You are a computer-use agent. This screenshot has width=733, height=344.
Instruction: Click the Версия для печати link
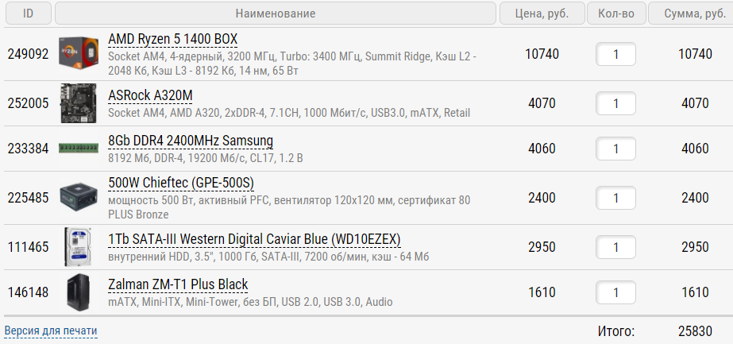tap(51, 330)
